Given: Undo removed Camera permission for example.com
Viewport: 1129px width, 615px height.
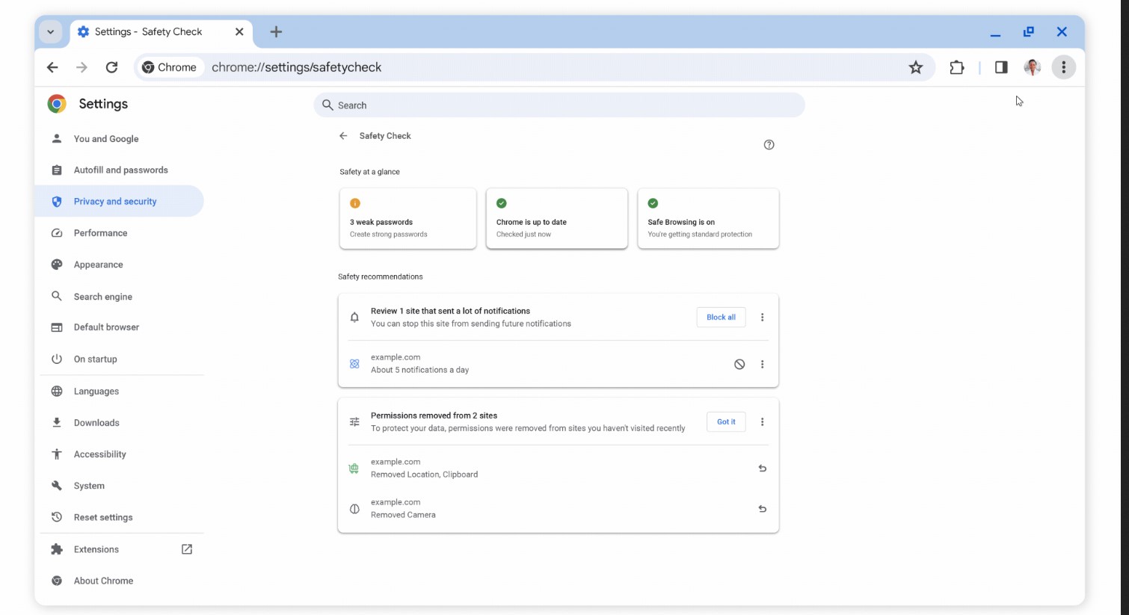Looking at the screenshot, I should (x=762, y=509).
